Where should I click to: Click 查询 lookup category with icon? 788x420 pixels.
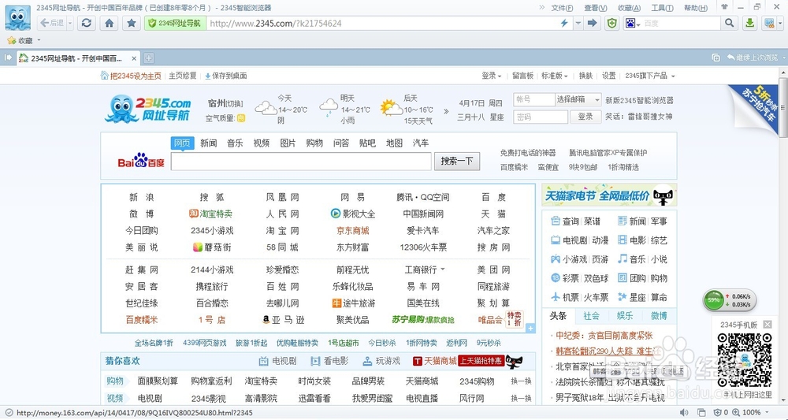pos(565,221)
